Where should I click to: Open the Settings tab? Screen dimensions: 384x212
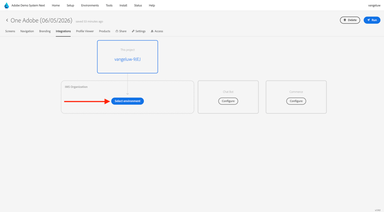[x=139, y=31]
